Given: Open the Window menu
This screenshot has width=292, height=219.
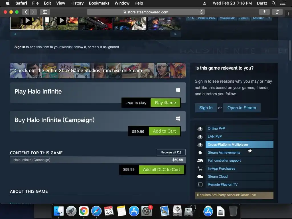Looking at the screenshot, I should coord(122,3).
